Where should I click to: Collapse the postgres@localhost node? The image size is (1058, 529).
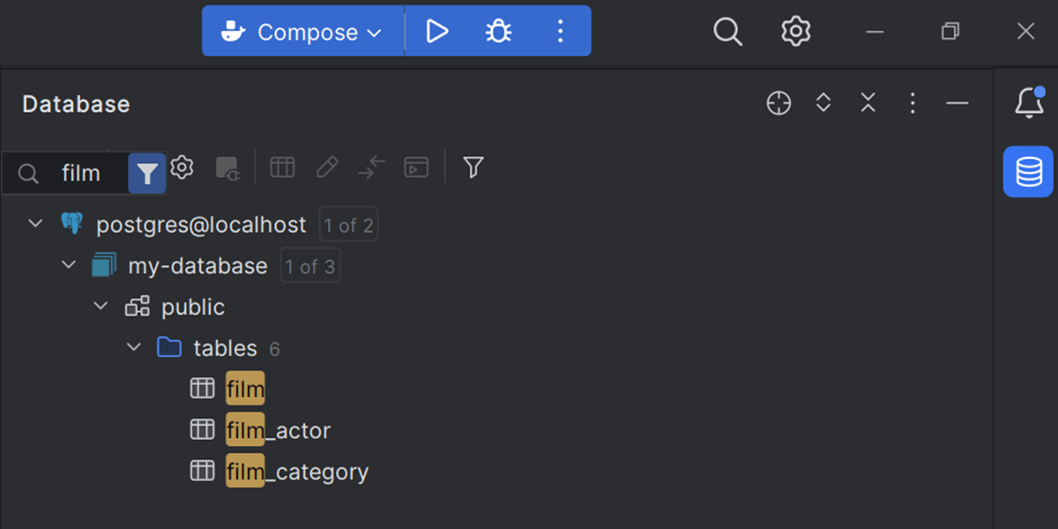coord(35,224)
